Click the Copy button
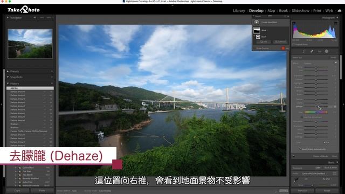The width and height of the screenshot is (345, 194). coord(17,190)
